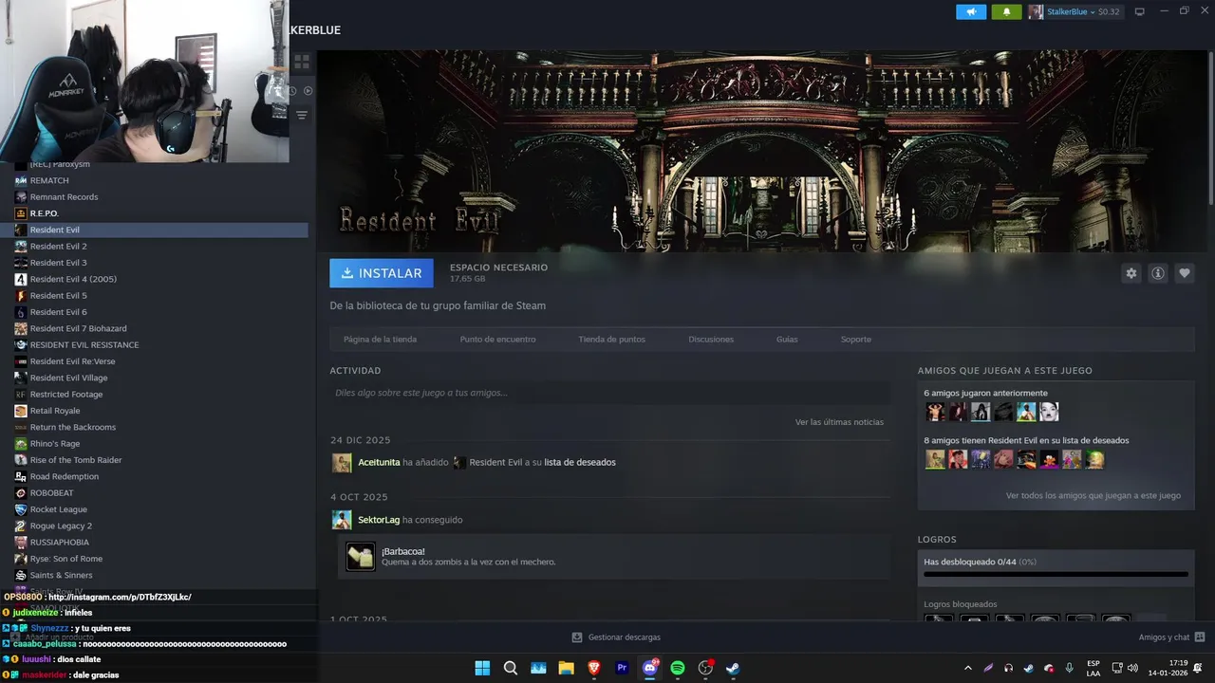Click the Rocket League game icon
The width and height of the screenshot is (1215, 683).
coord(21,509)
